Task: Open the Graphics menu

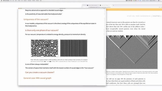Action: 25,1
